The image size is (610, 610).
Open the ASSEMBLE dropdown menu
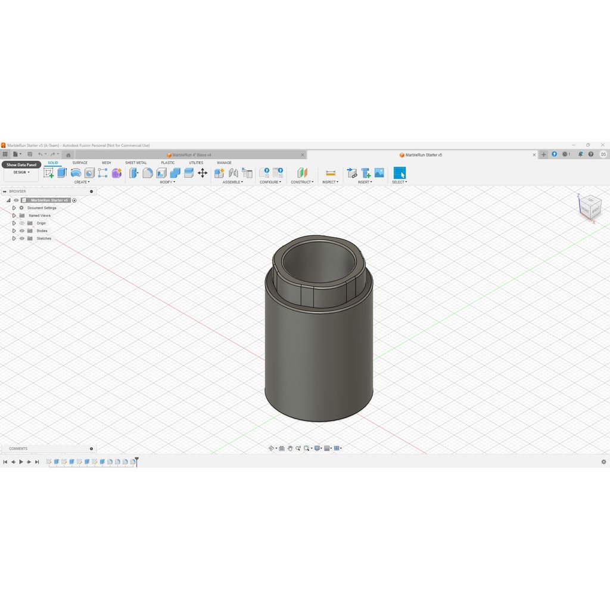(233, 182)
